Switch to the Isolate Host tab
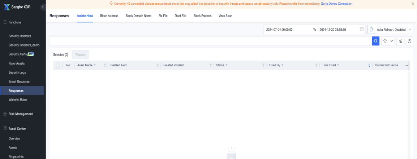The width and height of the screenshot is (417, 159). tap(85, 16)
